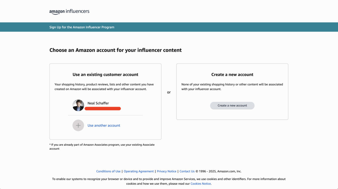This screenshot has height=189, width=338.
Task: Click the Amazon Associates footnote text
Action: coord(102,147)
